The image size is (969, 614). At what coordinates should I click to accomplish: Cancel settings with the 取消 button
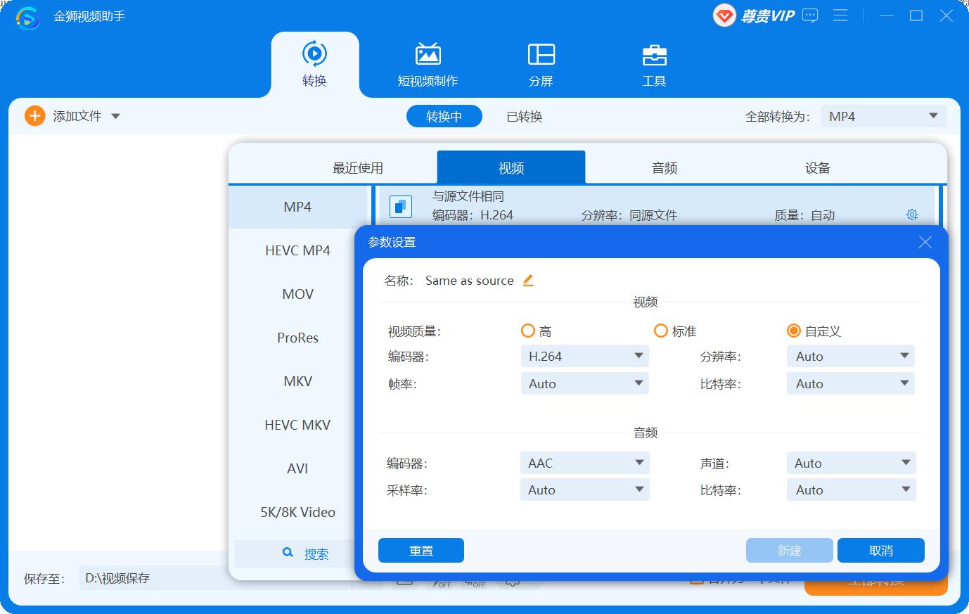click(x=880, y=550)
